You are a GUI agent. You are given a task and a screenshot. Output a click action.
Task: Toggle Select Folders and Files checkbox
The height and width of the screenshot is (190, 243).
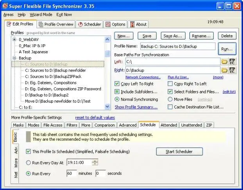[x=170, y=92]
